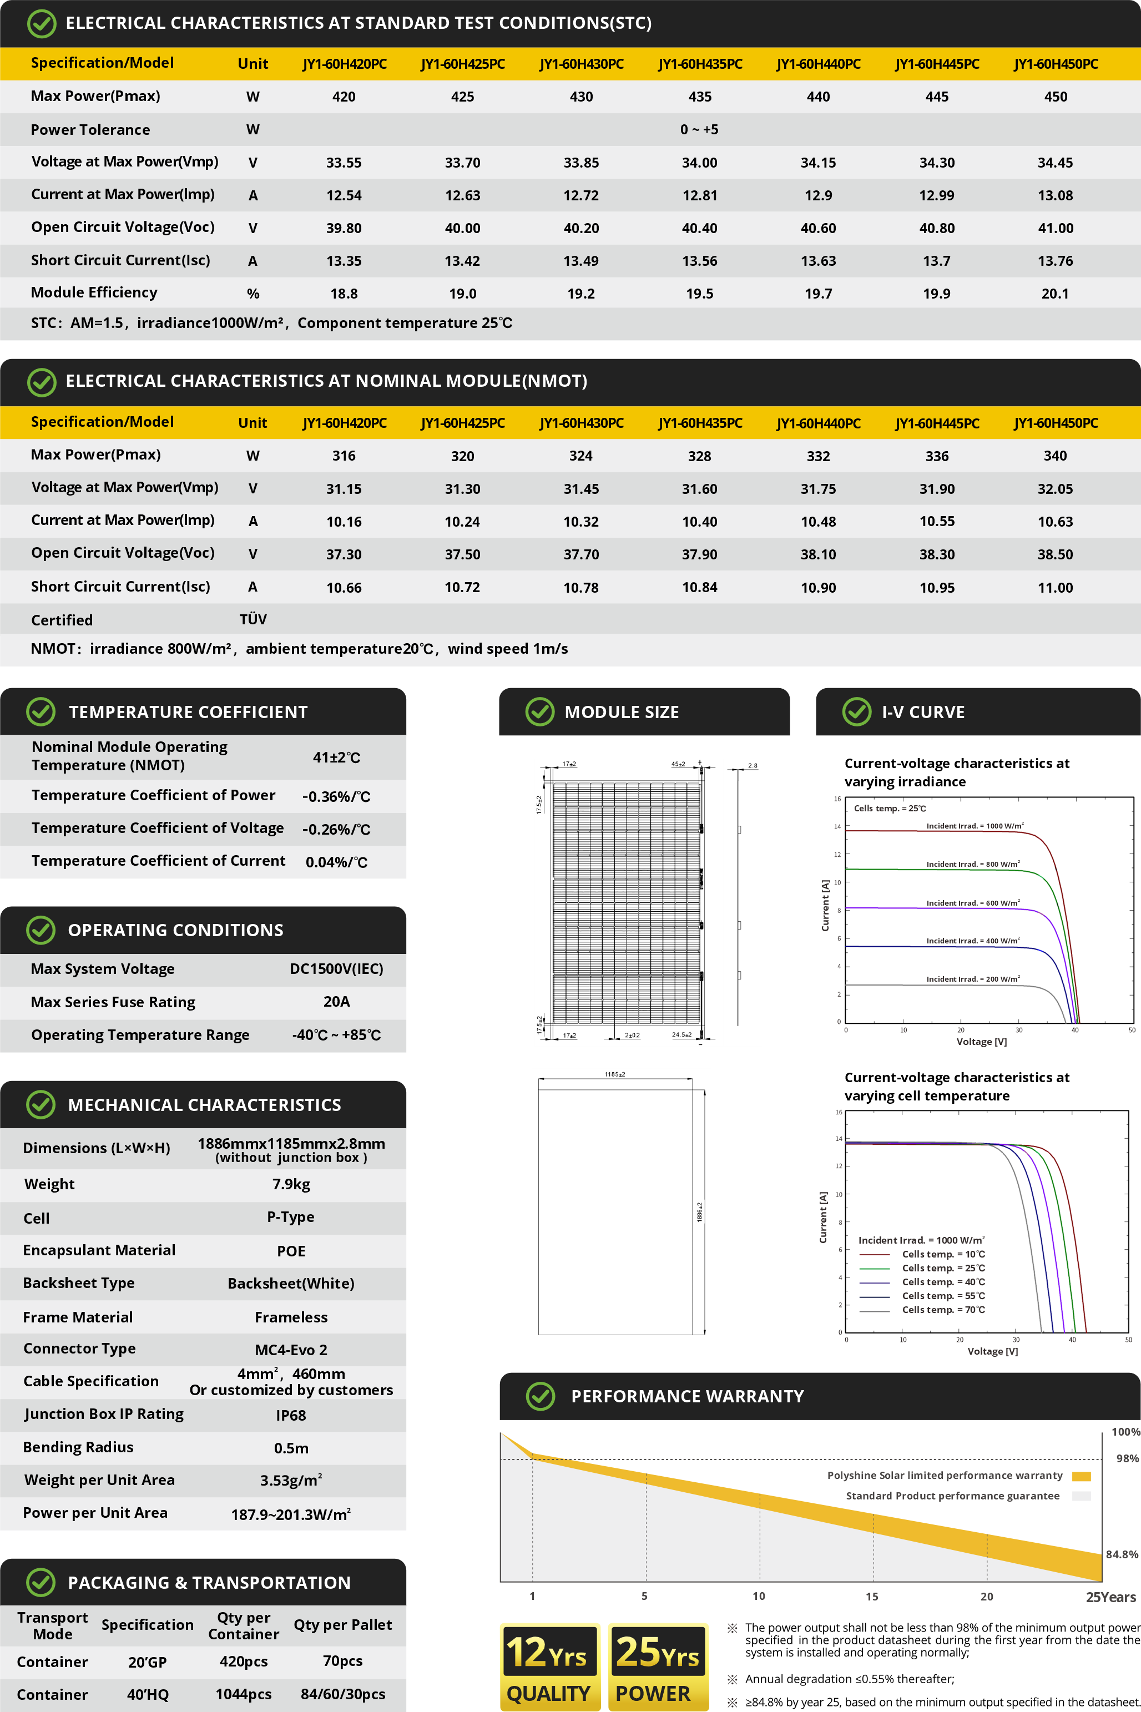The width and height of the screenshot is (1141, 1712).
Task: Click the check icon next to Mechanical Characteristics
Action: coord(41,1104)
